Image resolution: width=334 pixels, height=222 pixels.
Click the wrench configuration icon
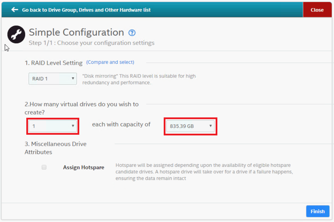(16, 34)
